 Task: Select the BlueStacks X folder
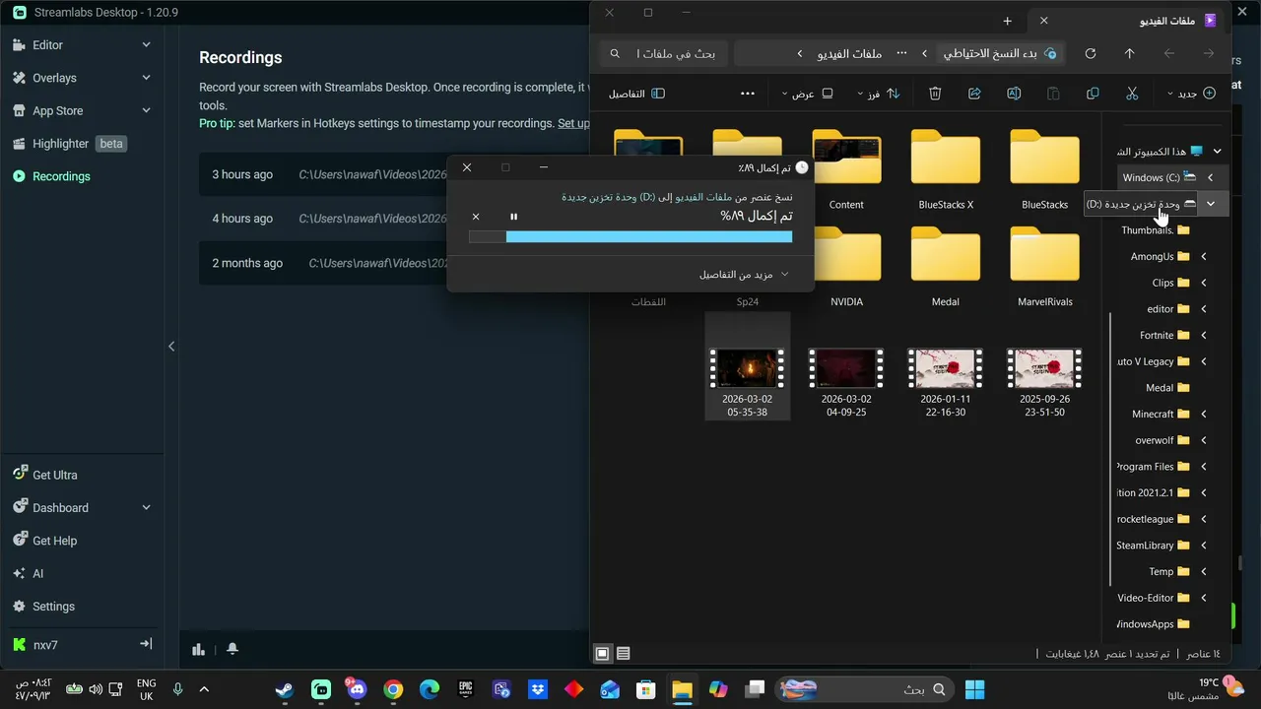[x=946, y=169]
